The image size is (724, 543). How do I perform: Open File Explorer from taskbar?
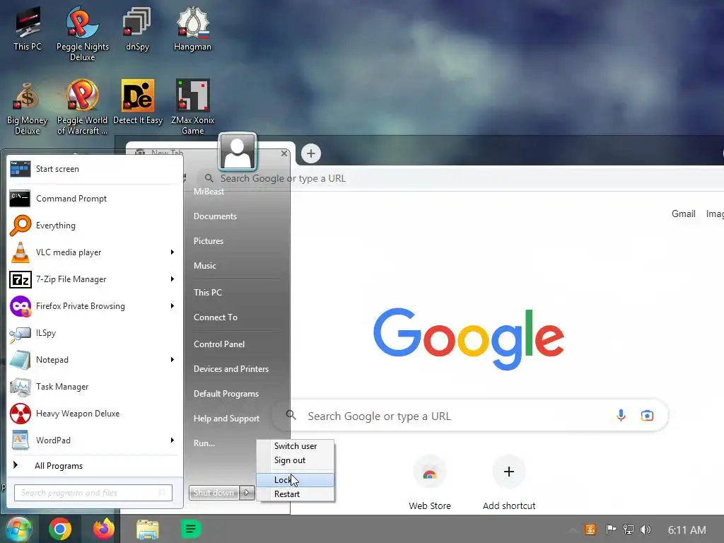[x=147, y=529]
